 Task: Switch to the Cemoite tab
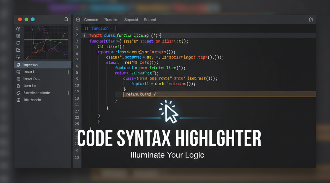(91, 20)
